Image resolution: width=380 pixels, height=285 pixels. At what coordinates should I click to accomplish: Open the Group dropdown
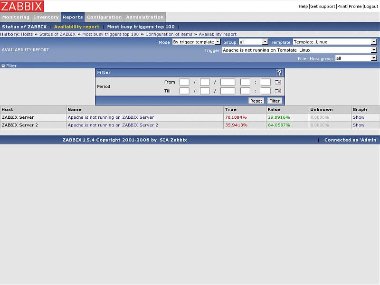[253, 42]
